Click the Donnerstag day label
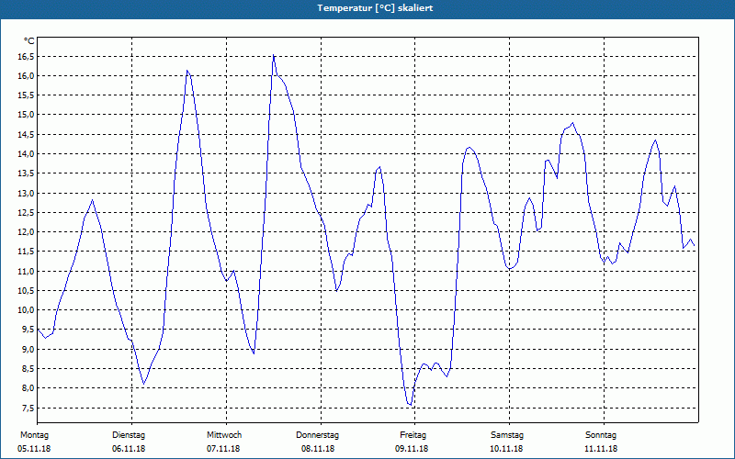 point(317,435)
